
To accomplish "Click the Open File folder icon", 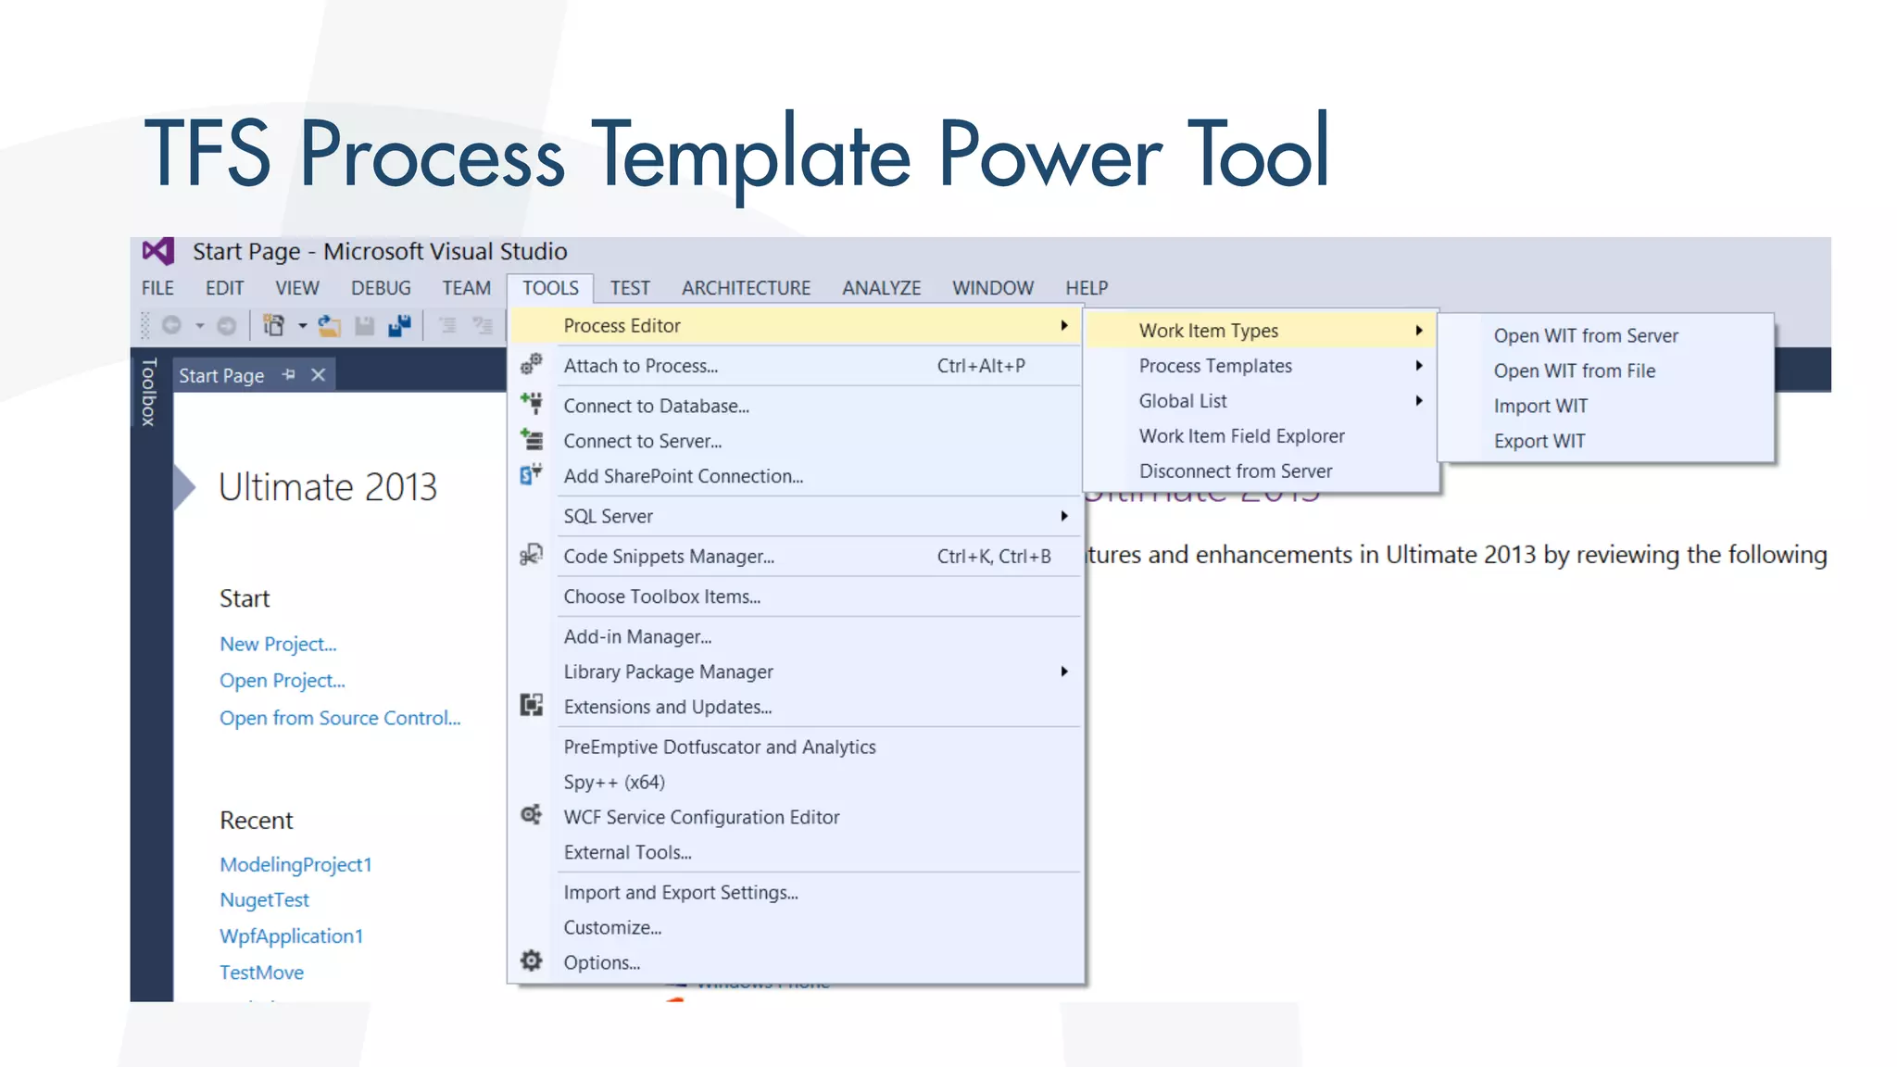I will click(330, 326).
